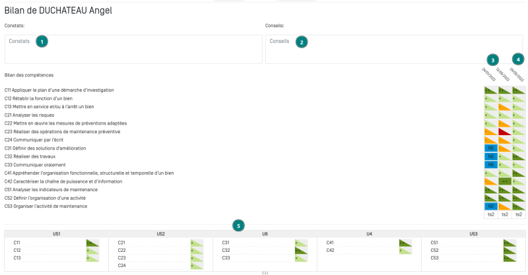Click the numbered badge 1 near Constats

point(42,42)
